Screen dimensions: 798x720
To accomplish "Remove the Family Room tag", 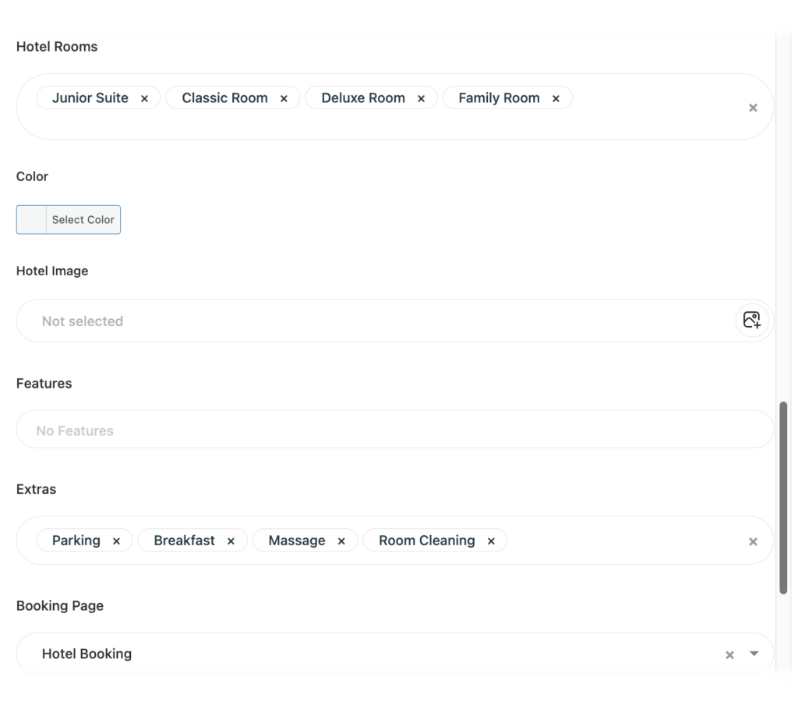I will click(x=556, y=98).
